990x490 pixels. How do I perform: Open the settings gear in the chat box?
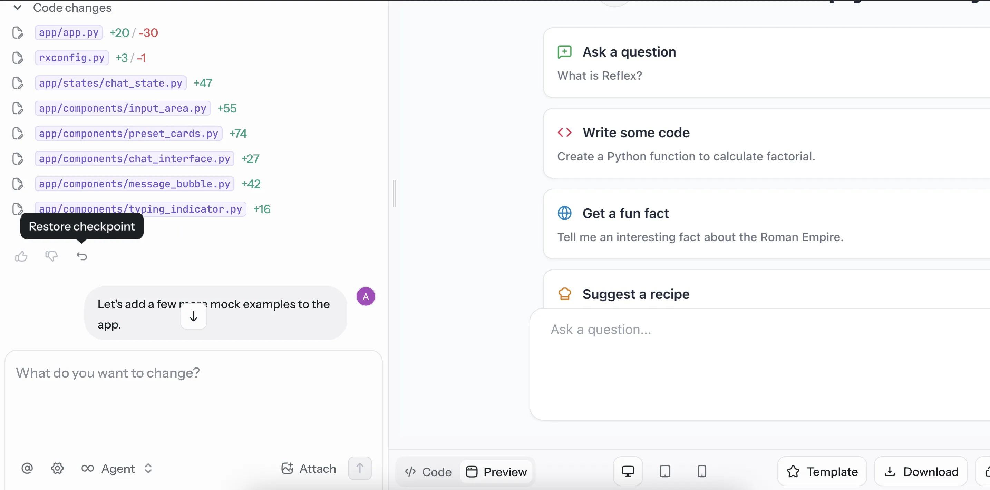point(57,469)
